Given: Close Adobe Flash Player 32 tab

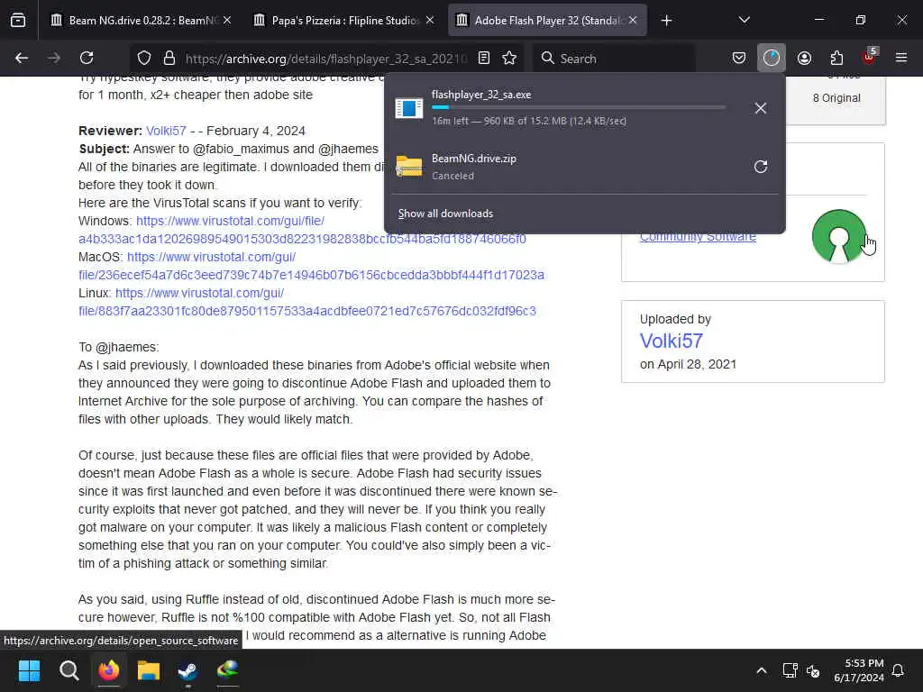Looking at the screenshot, I should 633,21.
